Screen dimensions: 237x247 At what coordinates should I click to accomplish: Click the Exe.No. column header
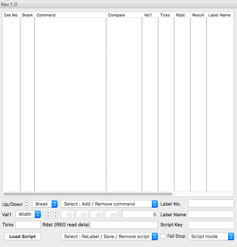coord(11,15)
